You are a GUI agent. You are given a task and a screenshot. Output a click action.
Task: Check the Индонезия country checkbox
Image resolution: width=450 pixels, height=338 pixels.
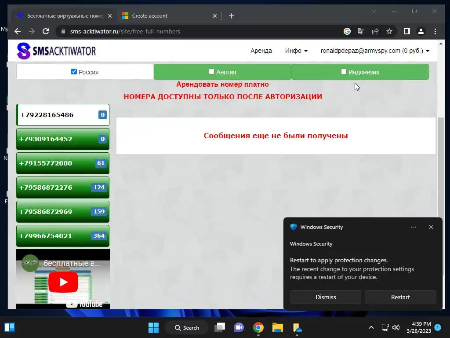click(344, 72)
